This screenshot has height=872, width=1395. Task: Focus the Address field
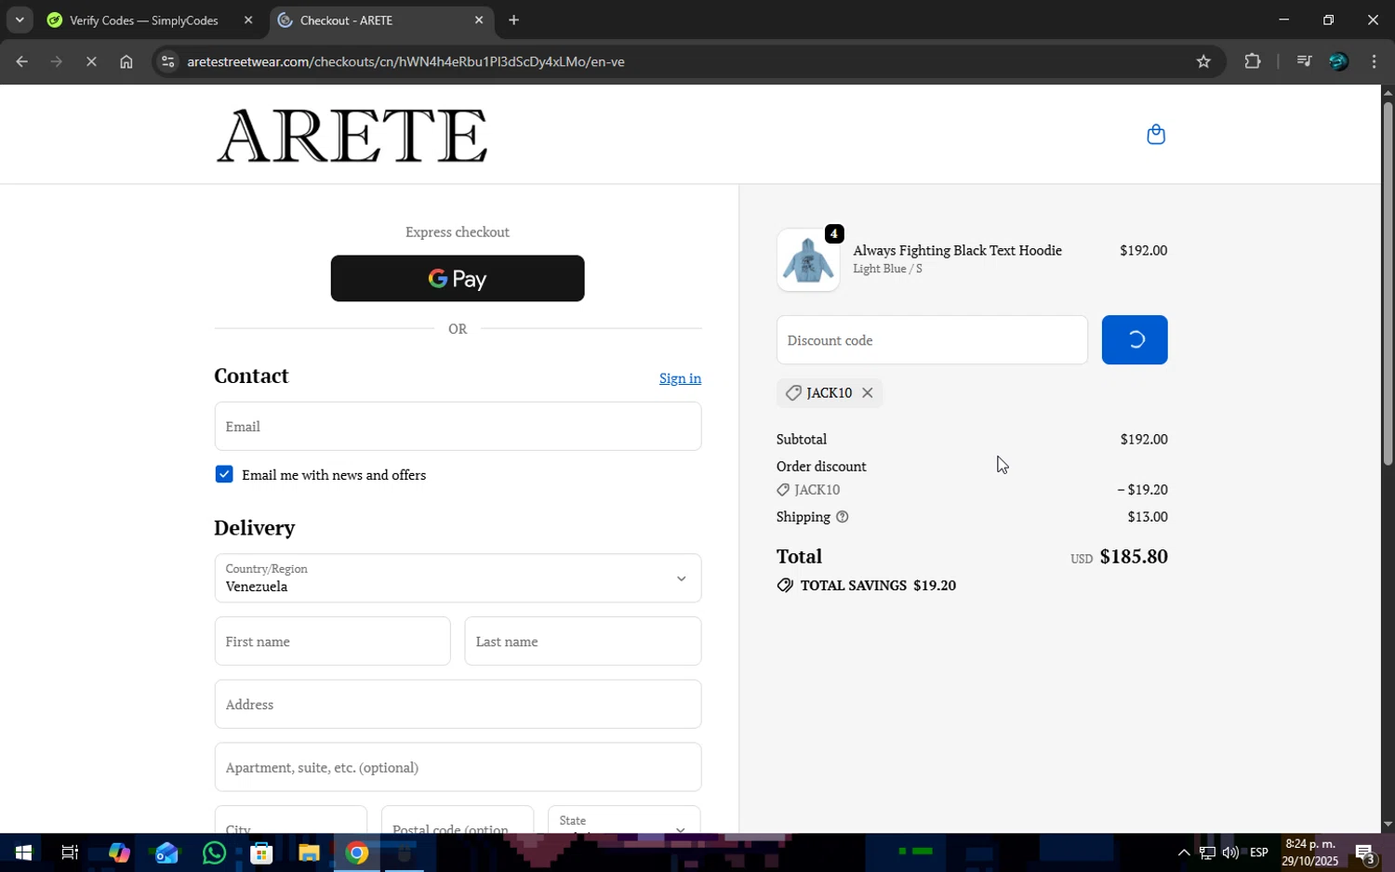point(458,704)
